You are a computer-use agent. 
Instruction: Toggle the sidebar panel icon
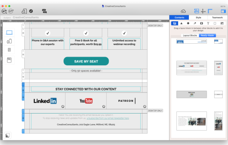point(223,11)
